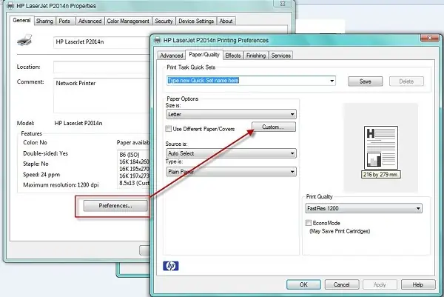
Task: Expand the Source is Auto Select dropdown
Action: pos(232,153)
